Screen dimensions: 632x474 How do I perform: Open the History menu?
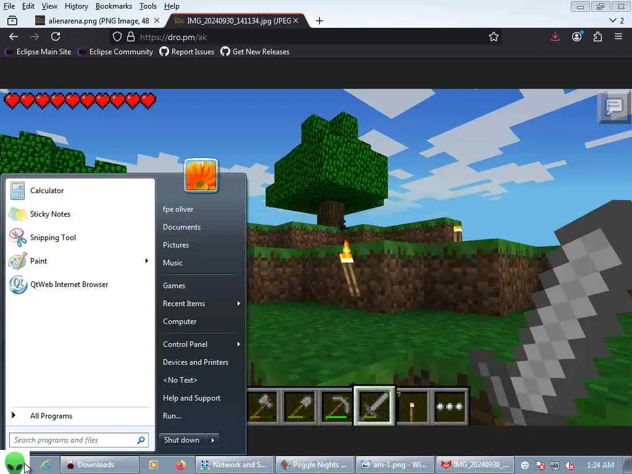point(76,6)
